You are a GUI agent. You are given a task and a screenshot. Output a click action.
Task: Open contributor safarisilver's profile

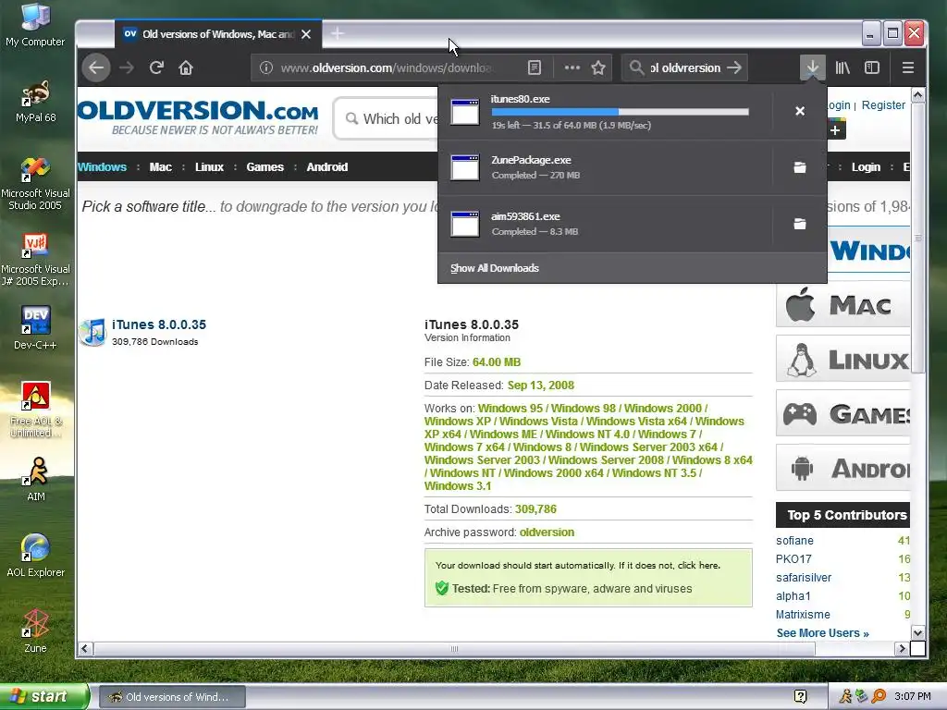coord(804,578)
